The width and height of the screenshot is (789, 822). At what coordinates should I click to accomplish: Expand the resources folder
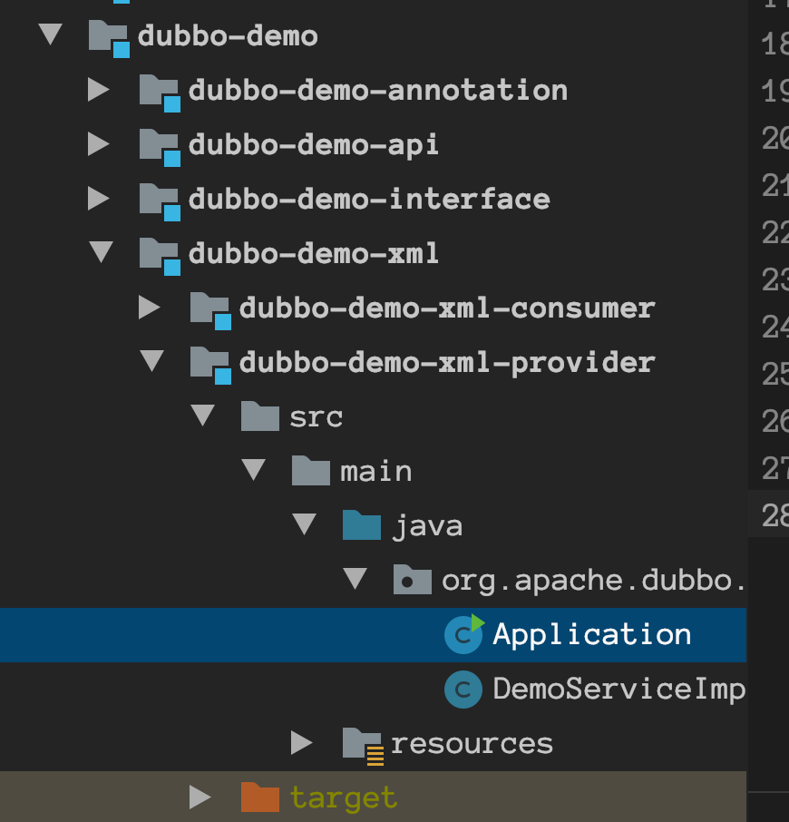302,744
